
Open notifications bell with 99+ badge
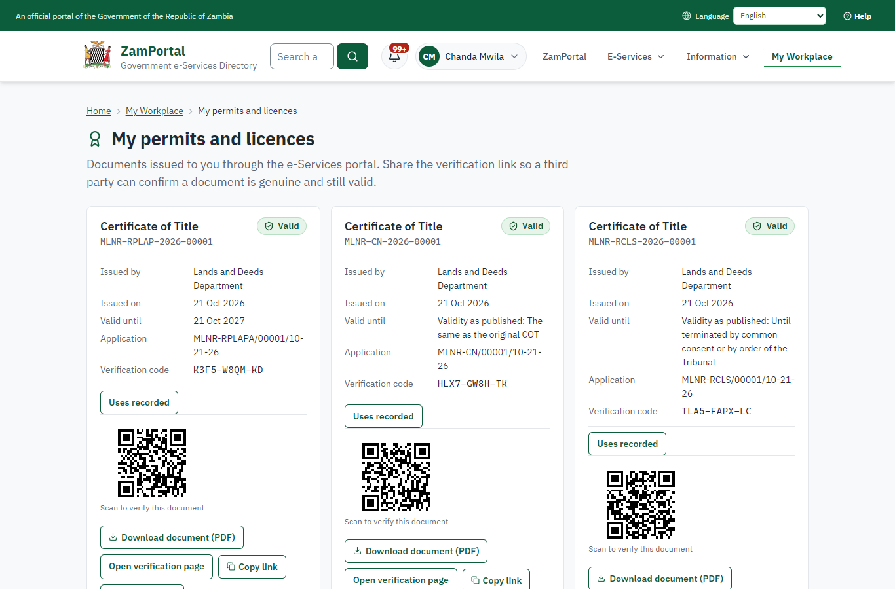click(394, 56)
